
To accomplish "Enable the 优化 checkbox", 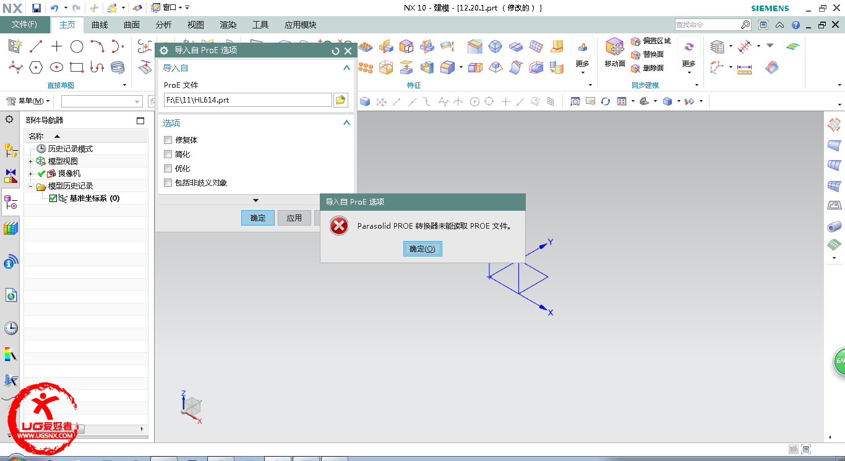I will [168, 169].
